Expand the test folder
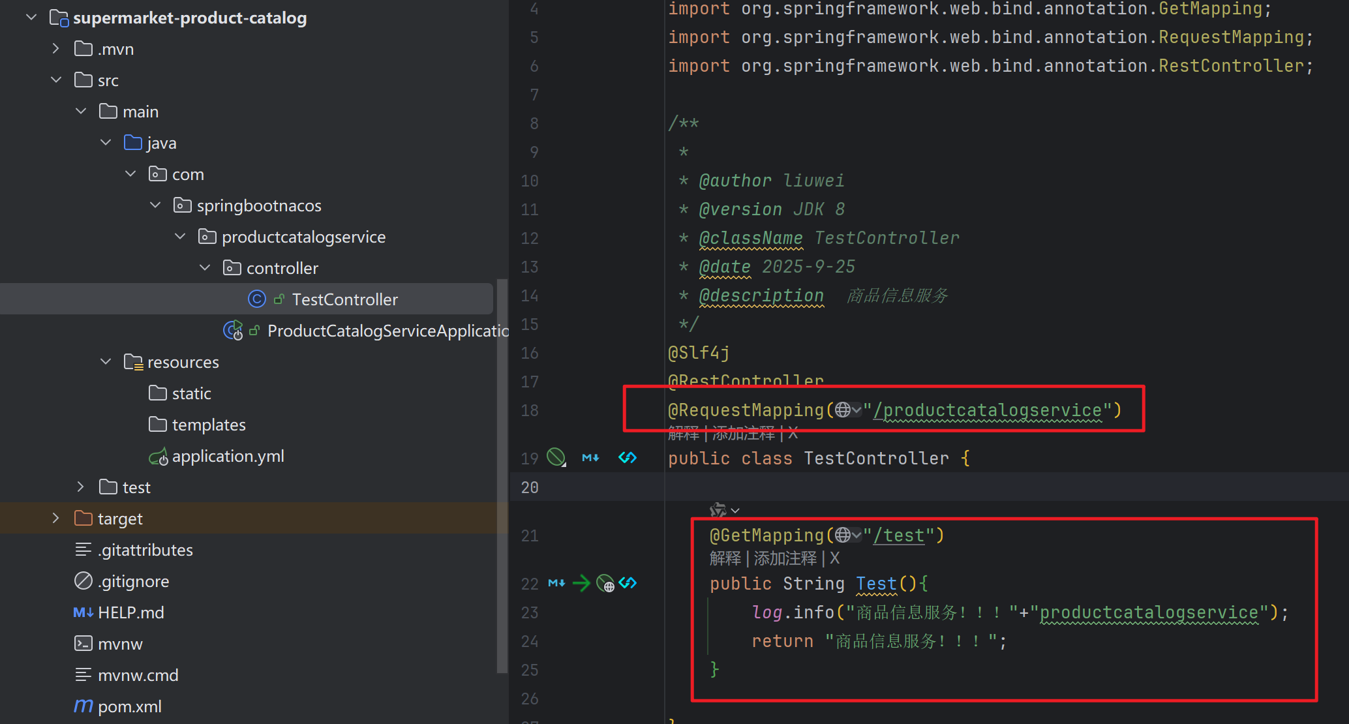1349x724 pixels. pyautogui.click(x=81, y=487)
